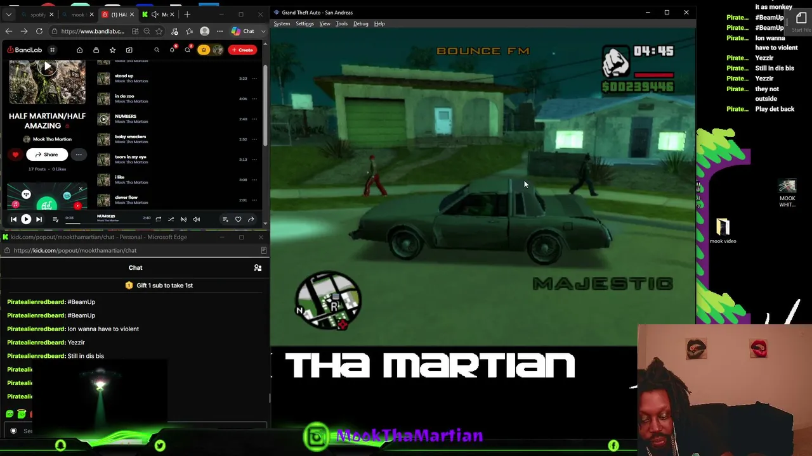Image resolution: width=812 pixels, height=456 pixels.
Task: Mute the BandLab player volume
Action: tap(196, 219)
